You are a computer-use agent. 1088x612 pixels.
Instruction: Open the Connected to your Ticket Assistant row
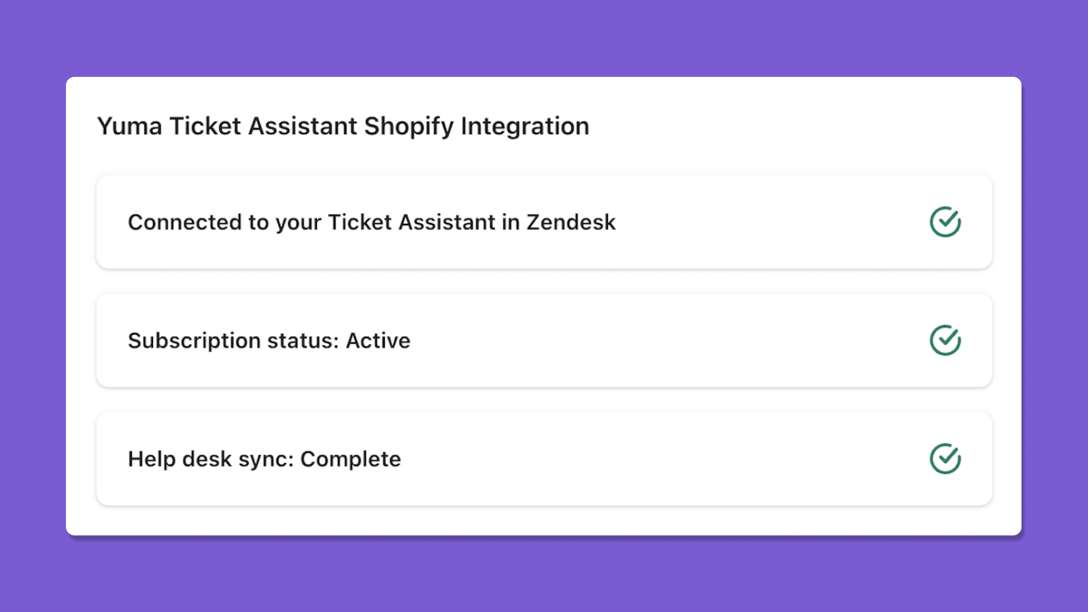pyautogui.click(x=544, y=222)
